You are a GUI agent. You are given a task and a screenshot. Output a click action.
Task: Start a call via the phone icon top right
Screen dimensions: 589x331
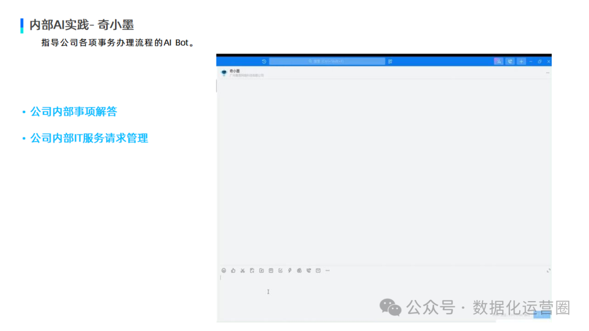[x=509, y=62]
